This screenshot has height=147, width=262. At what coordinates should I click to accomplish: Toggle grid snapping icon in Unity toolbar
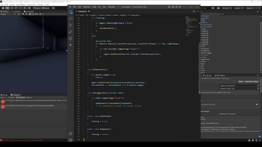click(53, 8)
